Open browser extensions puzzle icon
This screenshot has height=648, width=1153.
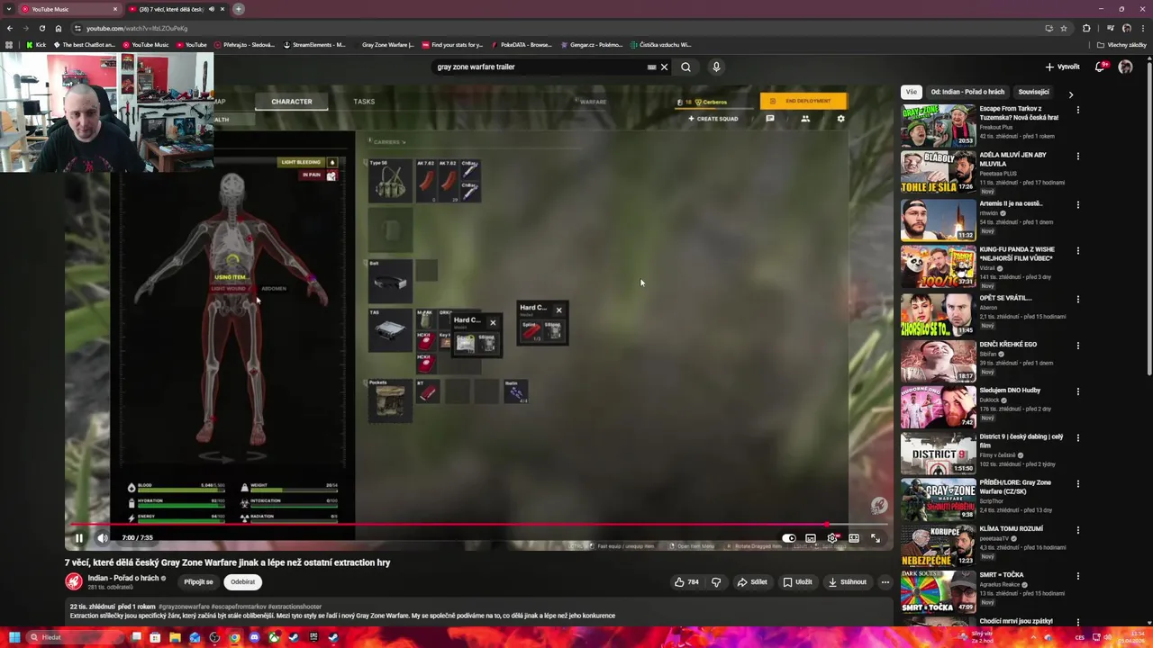tap(1086, 28)
